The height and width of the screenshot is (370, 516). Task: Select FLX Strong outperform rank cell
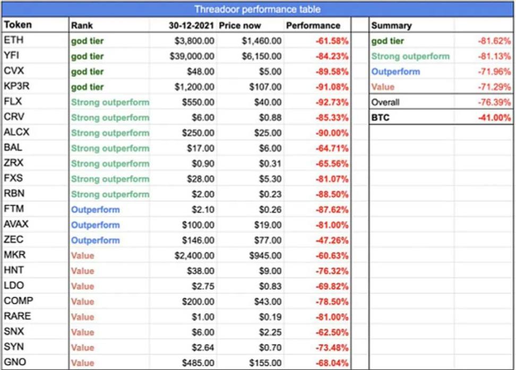coord(109,102)
